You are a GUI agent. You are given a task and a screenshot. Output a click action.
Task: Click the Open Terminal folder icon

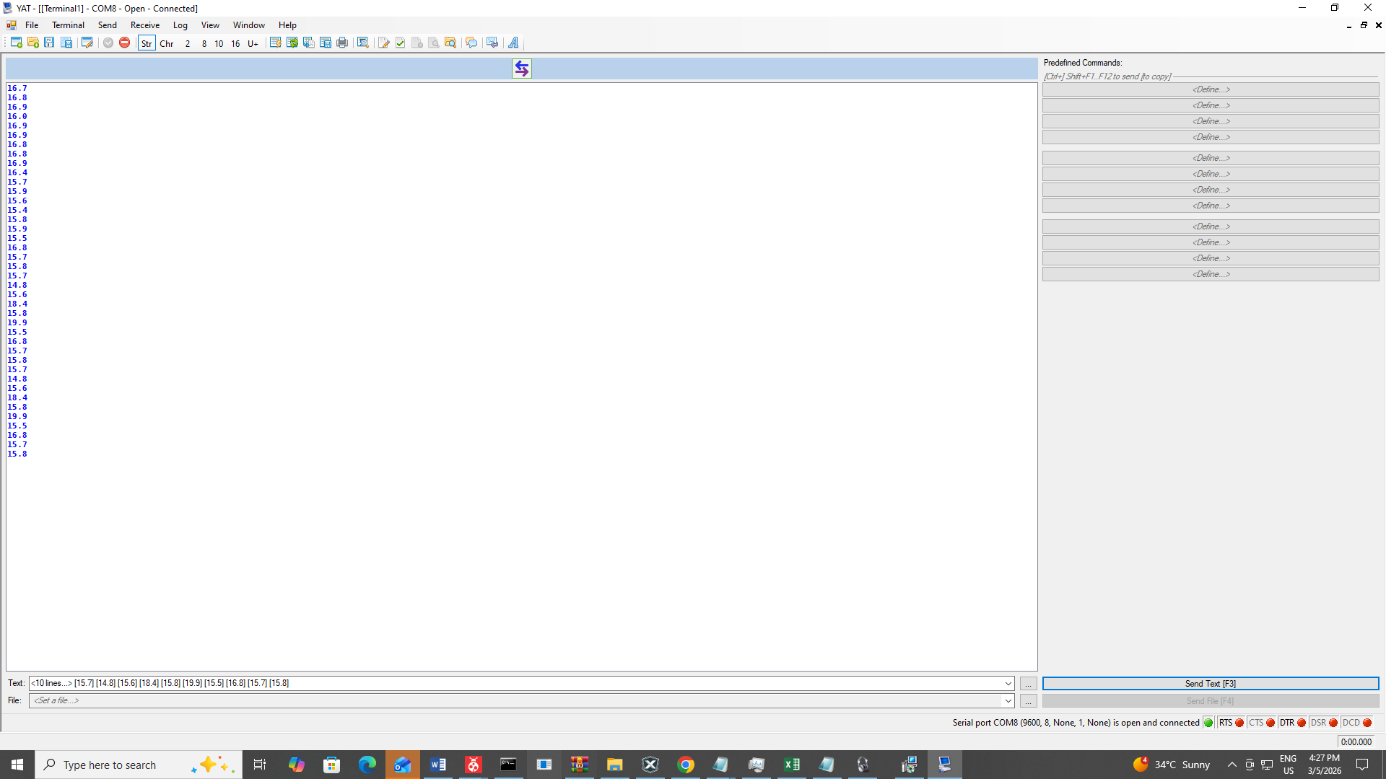click(33, 43)
